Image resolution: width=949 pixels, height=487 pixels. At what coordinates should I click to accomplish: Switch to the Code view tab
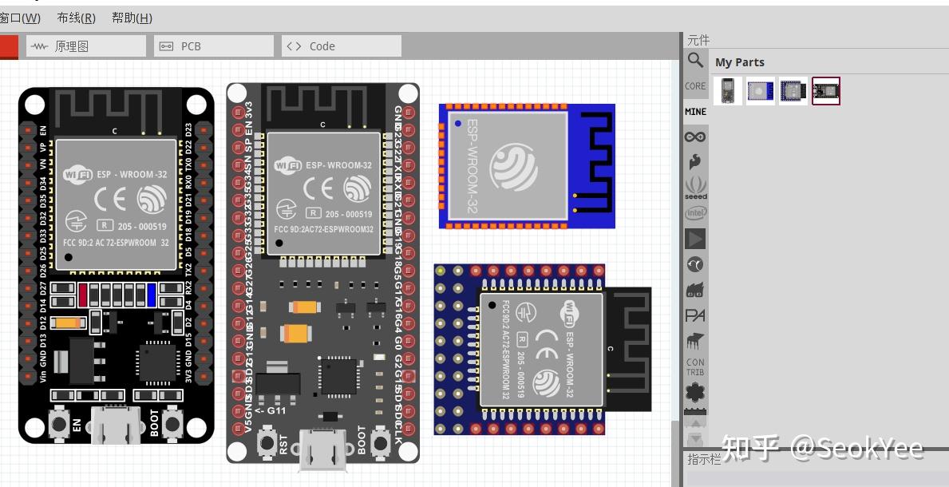(x=341, y=46)
